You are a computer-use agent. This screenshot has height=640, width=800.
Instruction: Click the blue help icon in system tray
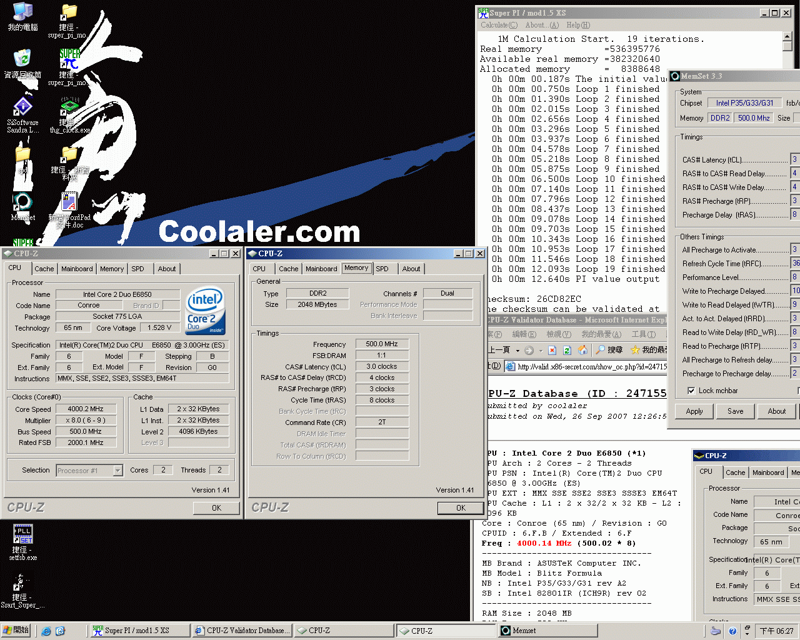click(732, 631)
